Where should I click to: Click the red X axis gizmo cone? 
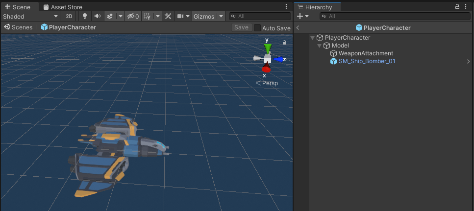(266, 69)
